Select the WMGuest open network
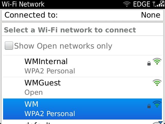The width and height of the screenshot is (165, 124). pos(82,88)
